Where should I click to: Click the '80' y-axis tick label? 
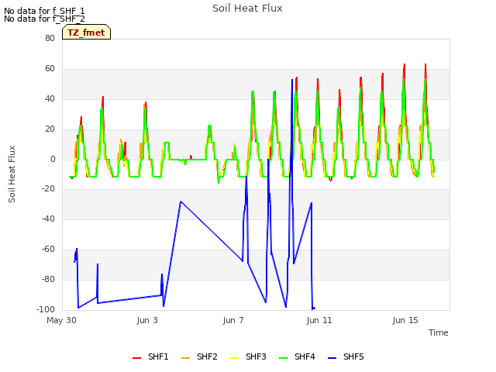pyautogui.click(x=50, y=38)
